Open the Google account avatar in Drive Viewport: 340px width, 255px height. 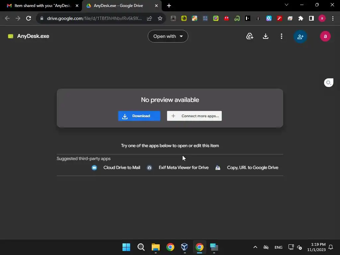pos(325,36)
